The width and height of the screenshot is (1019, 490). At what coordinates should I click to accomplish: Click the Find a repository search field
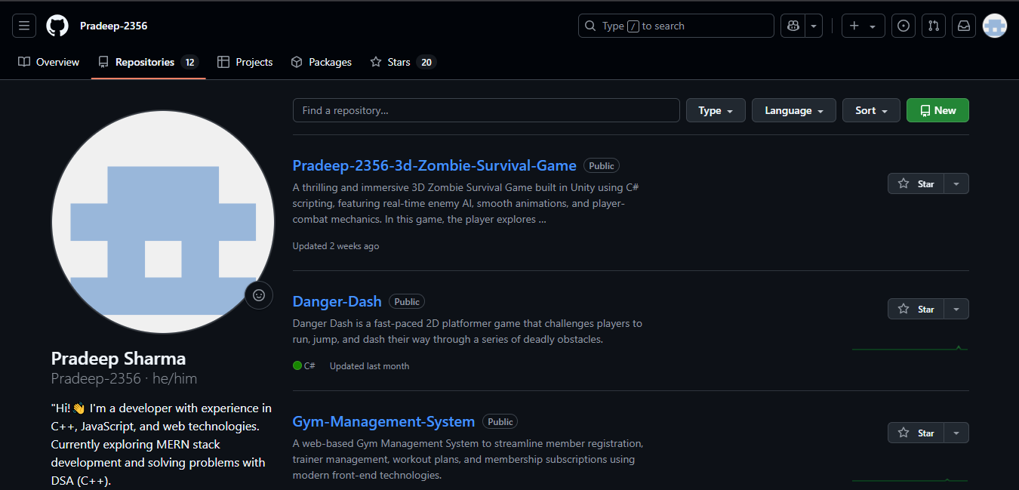click(x=486, y=110)
